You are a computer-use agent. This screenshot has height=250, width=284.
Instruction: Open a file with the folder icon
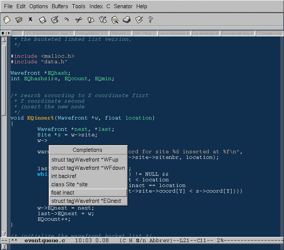pyautogui.click(x=19, y=19)
